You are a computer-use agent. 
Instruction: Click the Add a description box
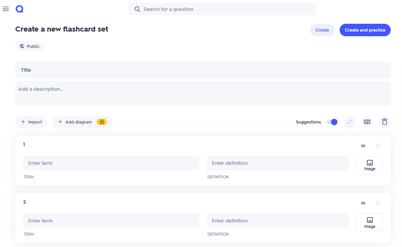[x=203, y=93]
